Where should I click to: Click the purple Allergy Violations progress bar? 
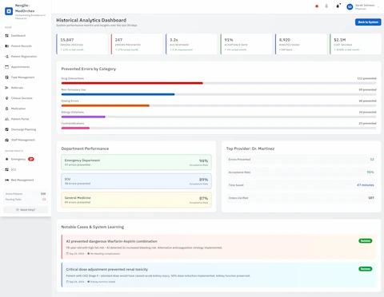click(83, 117)
